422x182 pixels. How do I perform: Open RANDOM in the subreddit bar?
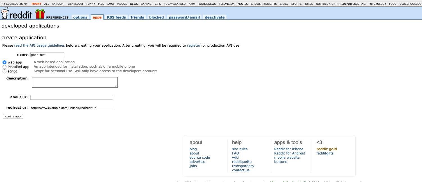pyautogui.click(x=58, y=4)
